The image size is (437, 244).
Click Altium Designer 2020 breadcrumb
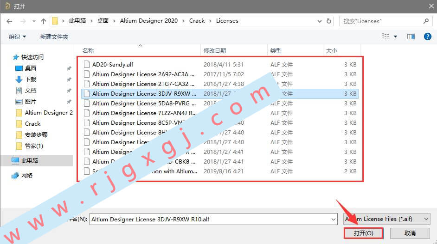(x=149, y=21)
